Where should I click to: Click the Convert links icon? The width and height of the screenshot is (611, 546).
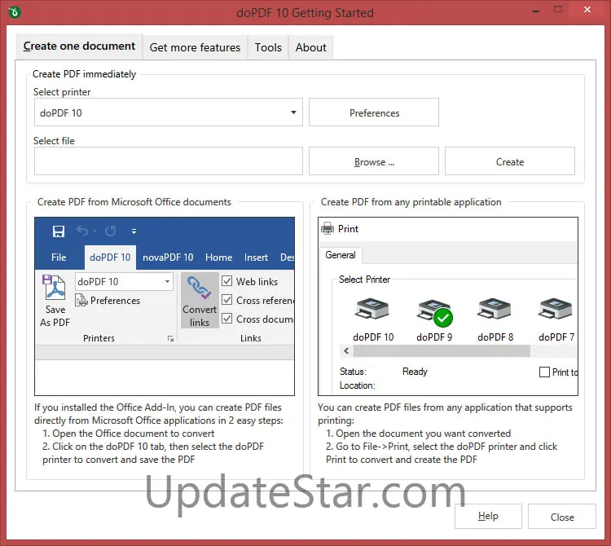(x=199, y=288)
